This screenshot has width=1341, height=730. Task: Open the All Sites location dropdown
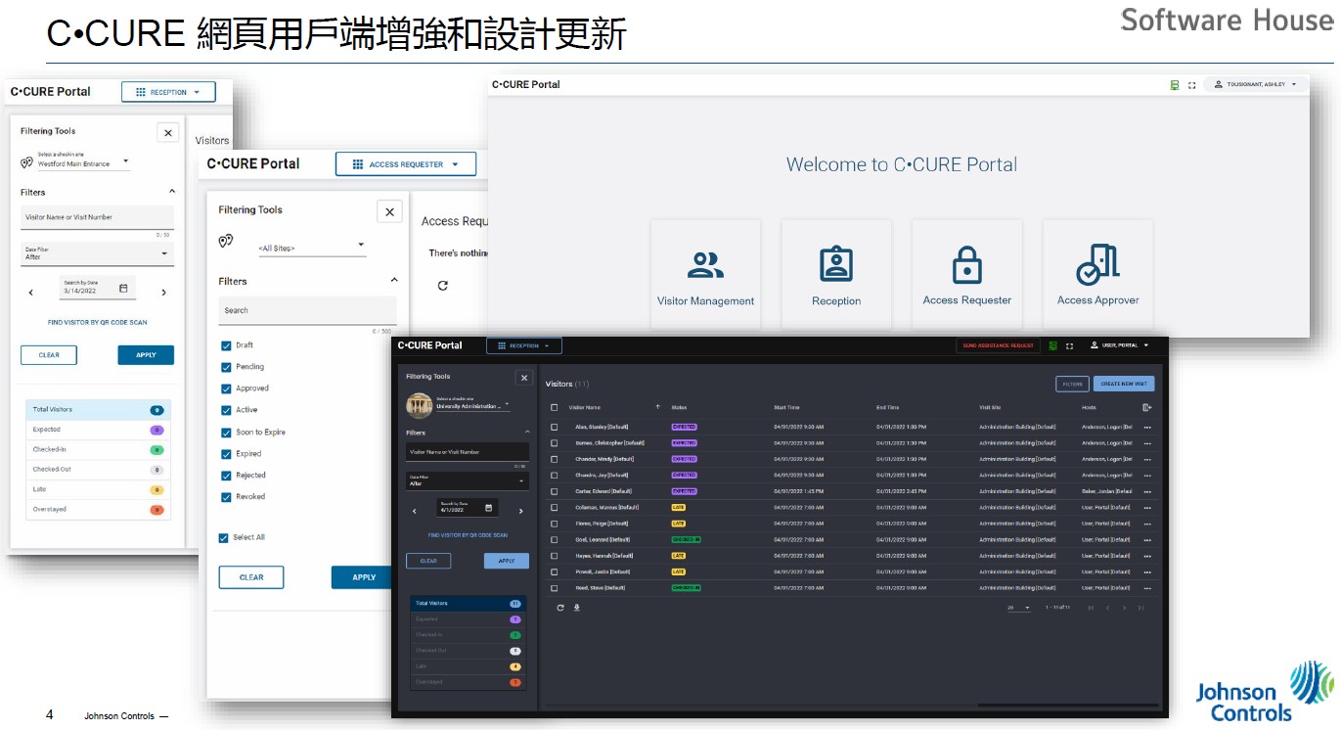click(311, 249)
